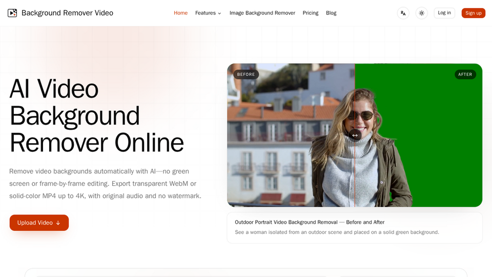Click caption "Outdoor Portrait Video Background Removal — Before and After"

tap(310, 222)
